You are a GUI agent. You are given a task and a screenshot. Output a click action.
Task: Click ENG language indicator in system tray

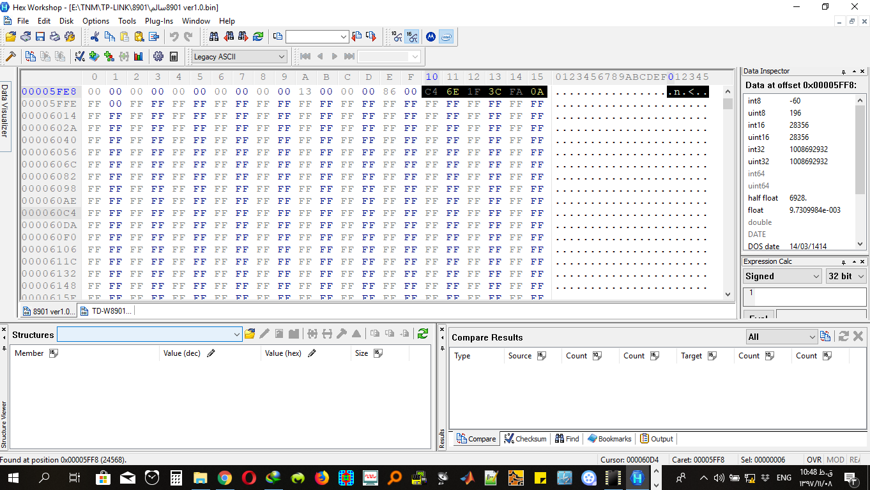tap(784, 477)
